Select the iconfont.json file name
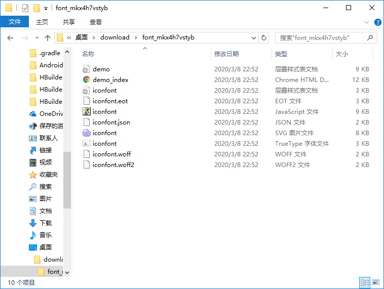Viewport: 384px width, 289px height. pyautogui.click(x=111, y=122)
